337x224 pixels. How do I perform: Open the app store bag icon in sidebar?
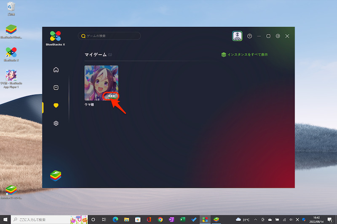coord(56,87)
